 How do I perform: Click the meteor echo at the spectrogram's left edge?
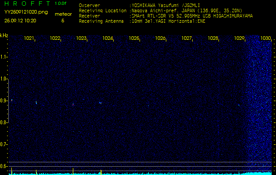pyautogui.click(x=12, y=100)
